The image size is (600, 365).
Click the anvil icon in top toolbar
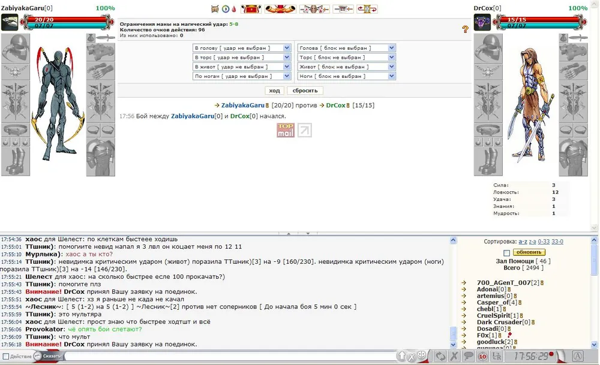[x=343, y=9]
